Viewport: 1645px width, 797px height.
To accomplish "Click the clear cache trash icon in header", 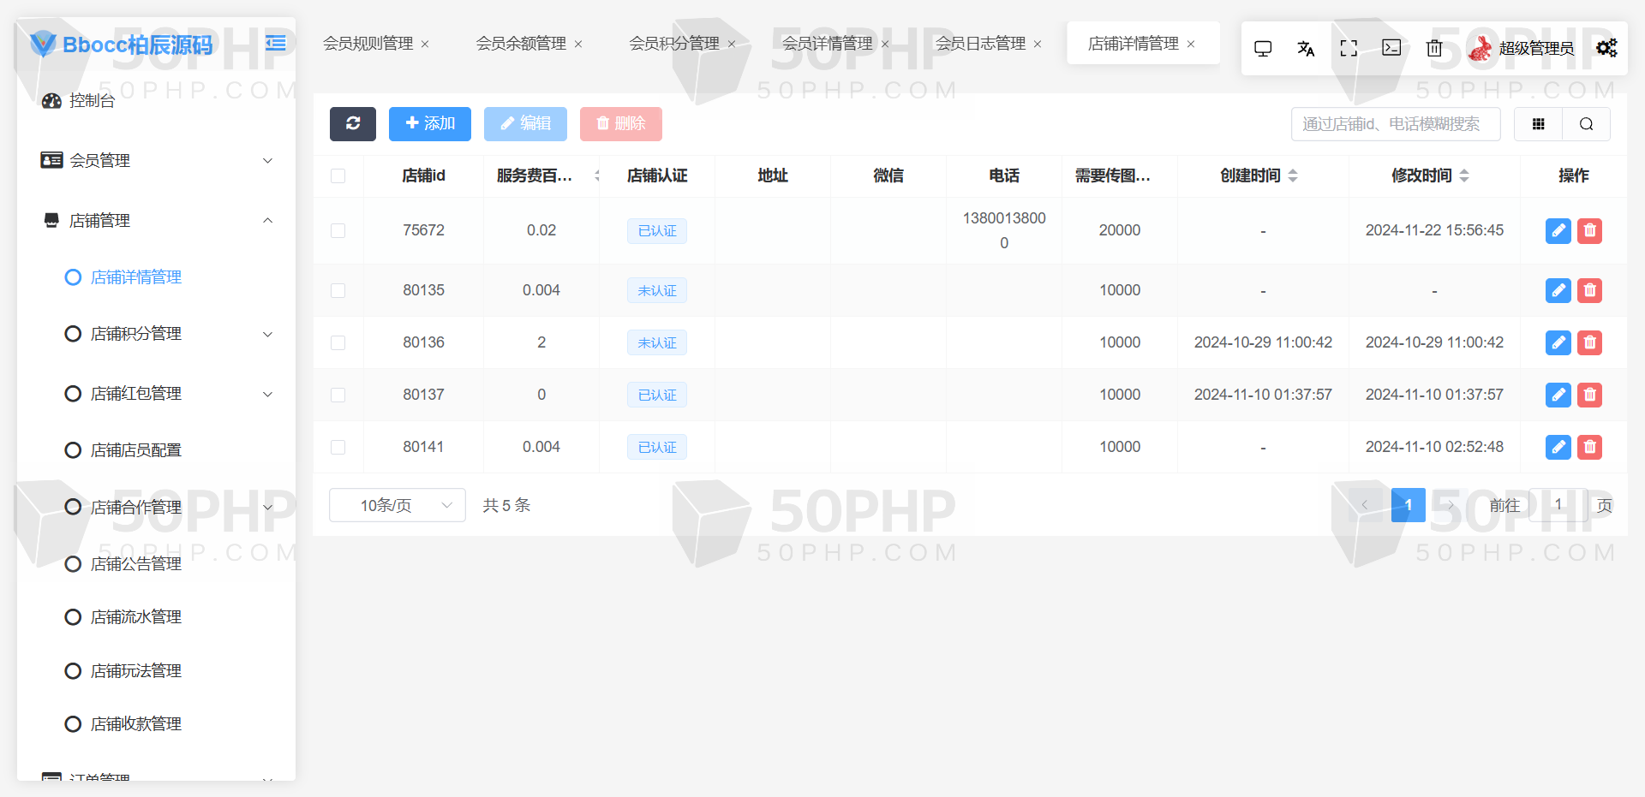I will click(x=1434, y=48).
